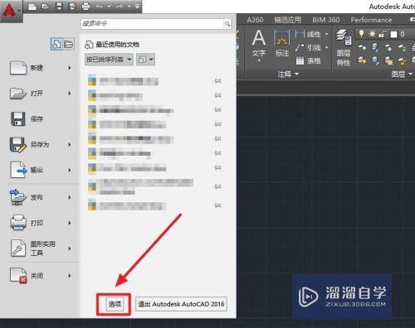Open the redo history dropdown arrow
This screenshot has width=415, height=328.
129,7
